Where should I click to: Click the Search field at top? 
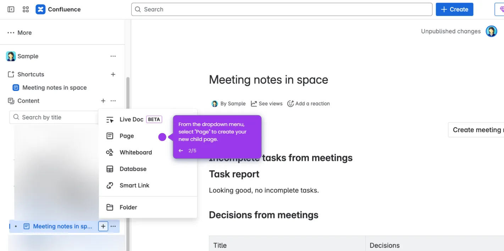(x=282, y=10)
